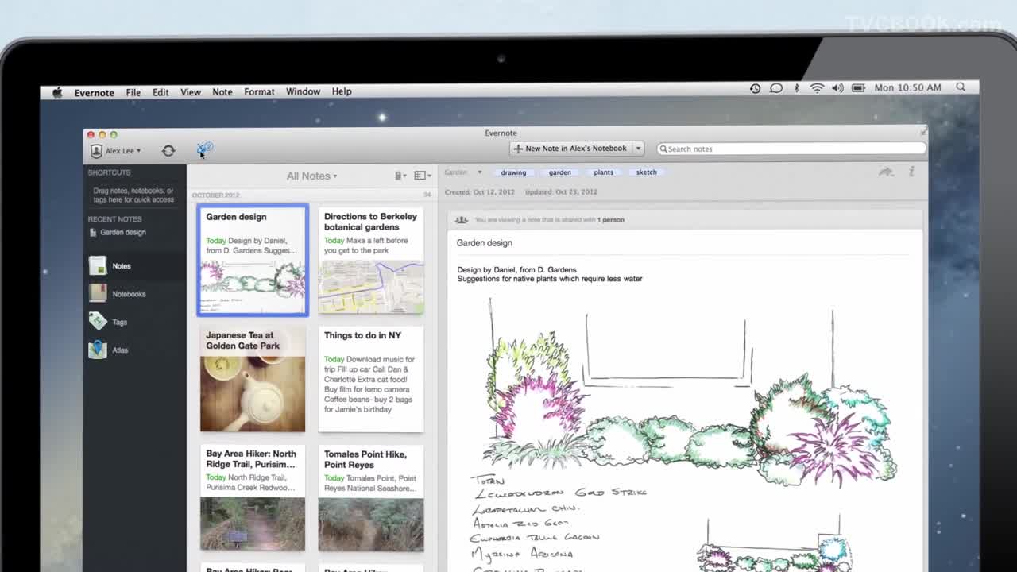The image size is (1017, 572).
Task: Click the drawing tag
Action: click(513, 172)
